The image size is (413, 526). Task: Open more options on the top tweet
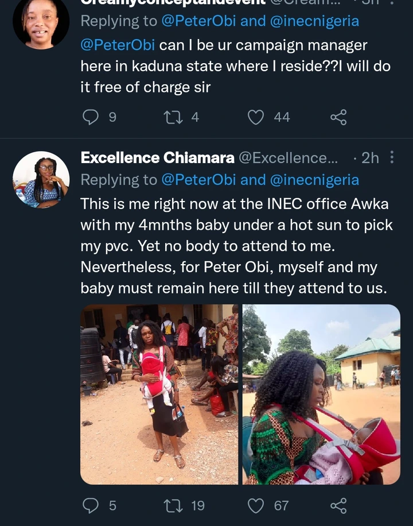[392, 2]
